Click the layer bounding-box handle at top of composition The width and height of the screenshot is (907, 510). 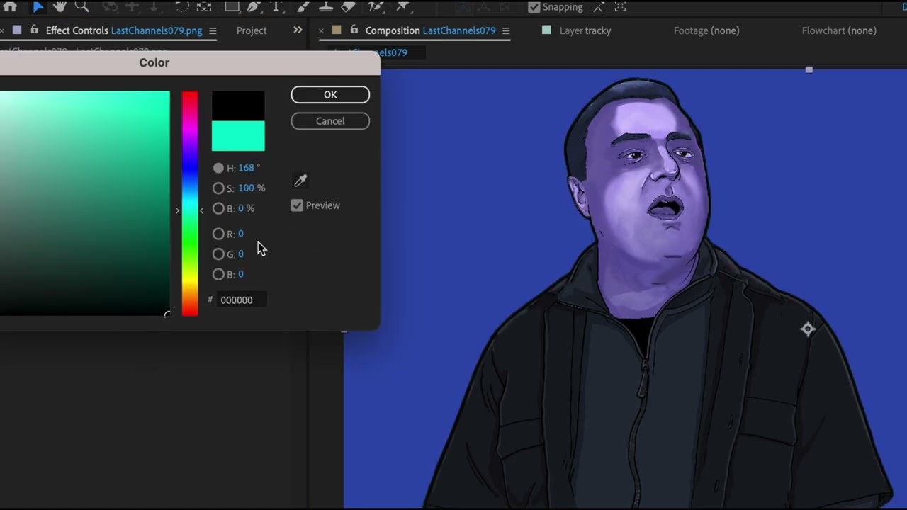(809, 69)
